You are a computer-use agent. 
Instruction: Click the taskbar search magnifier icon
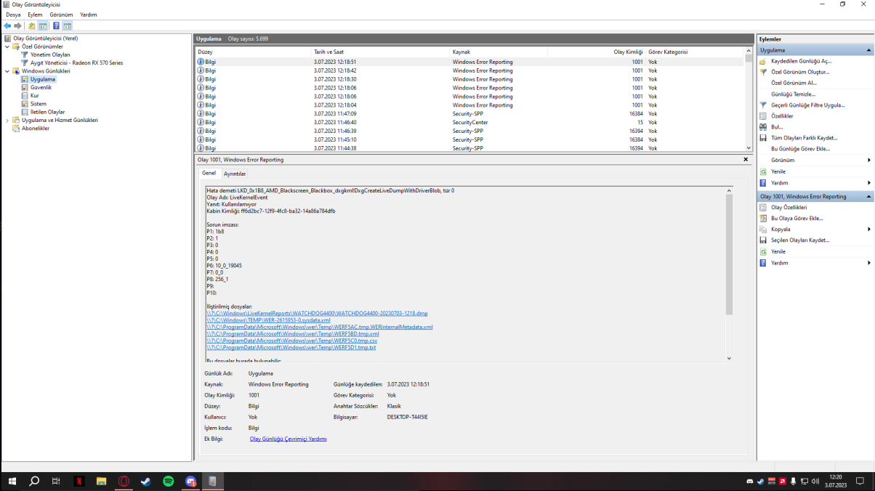click(x=34, y=482)
